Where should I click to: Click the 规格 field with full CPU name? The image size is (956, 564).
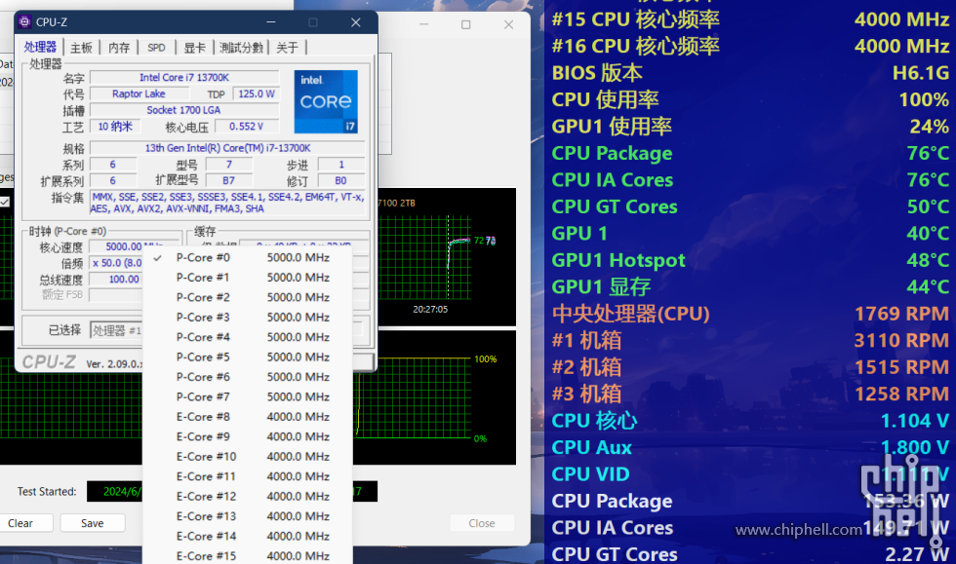pyautogui.click(x=227, y=148)
